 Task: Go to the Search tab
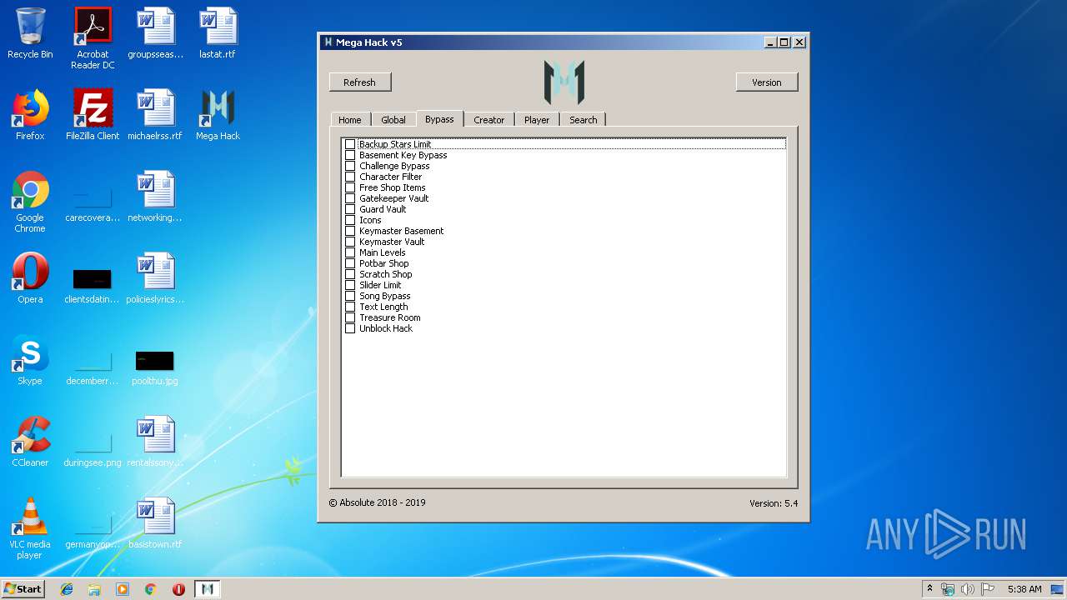(x=583, y=120)
